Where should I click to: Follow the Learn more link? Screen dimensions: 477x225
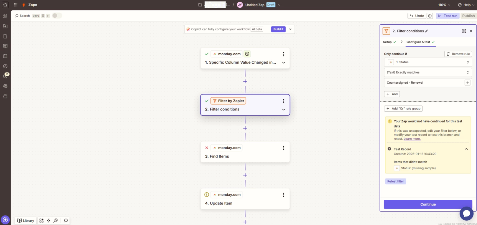412,139
